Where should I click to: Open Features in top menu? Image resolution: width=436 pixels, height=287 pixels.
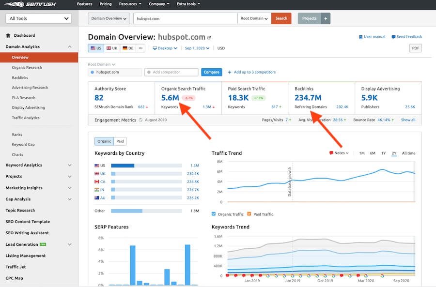pyautogui.click(x=84, y=4)
